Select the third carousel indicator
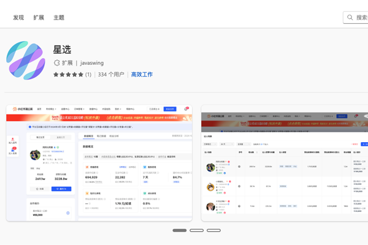Screen dimensions: 368x245 [x=213, y=230]
